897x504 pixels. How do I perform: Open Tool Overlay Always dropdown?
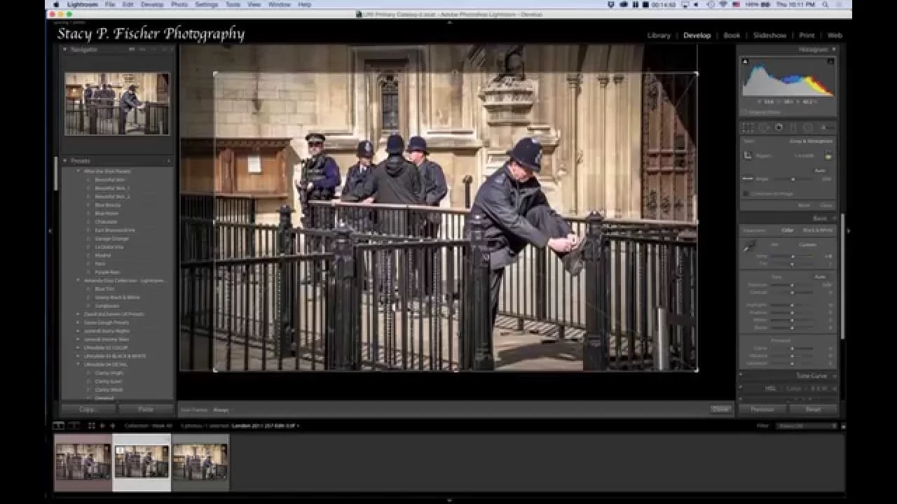pyautogui.click(x=221, y=409)
